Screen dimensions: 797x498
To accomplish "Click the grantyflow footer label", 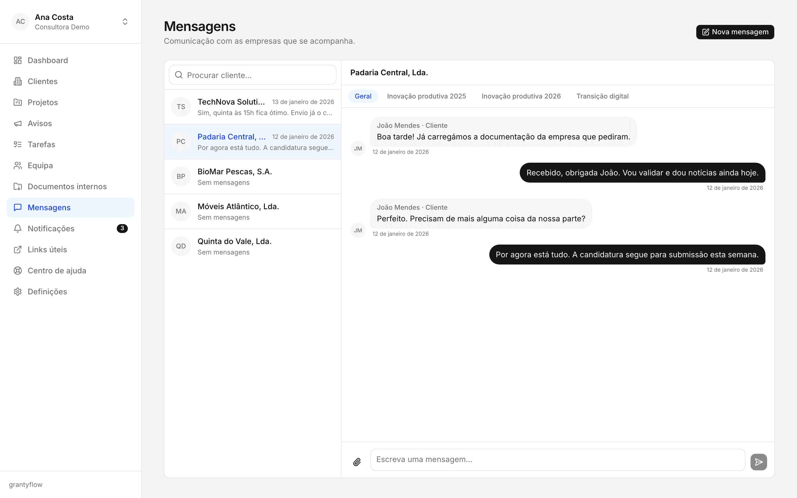I will [x=26, y=484].
